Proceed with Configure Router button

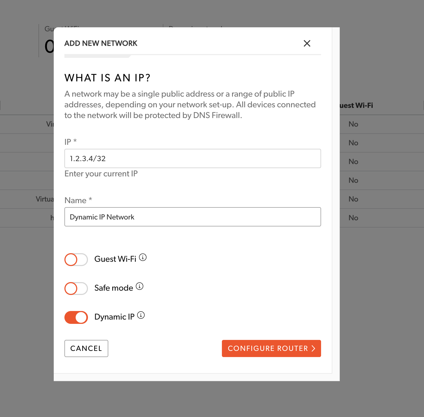pyautogui.click(x=271, y=348)
